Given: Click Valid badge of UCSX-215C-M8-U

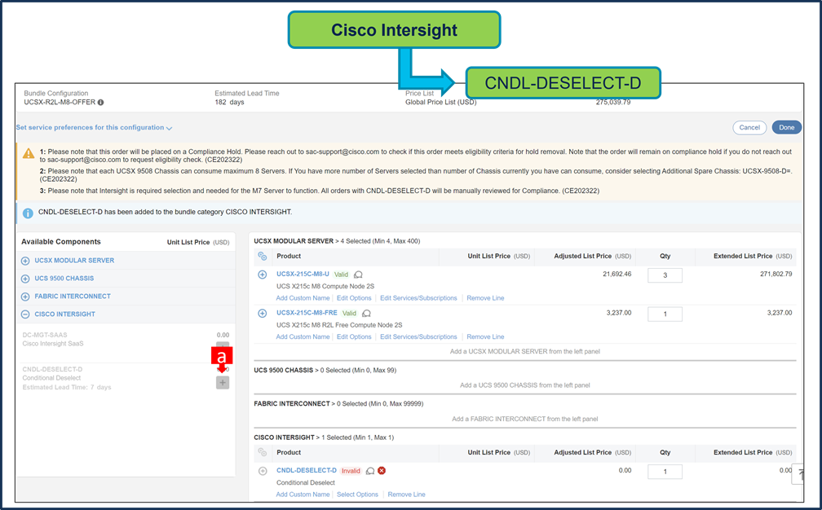Looking at the screenshot, I should click(x=341, y=275).
